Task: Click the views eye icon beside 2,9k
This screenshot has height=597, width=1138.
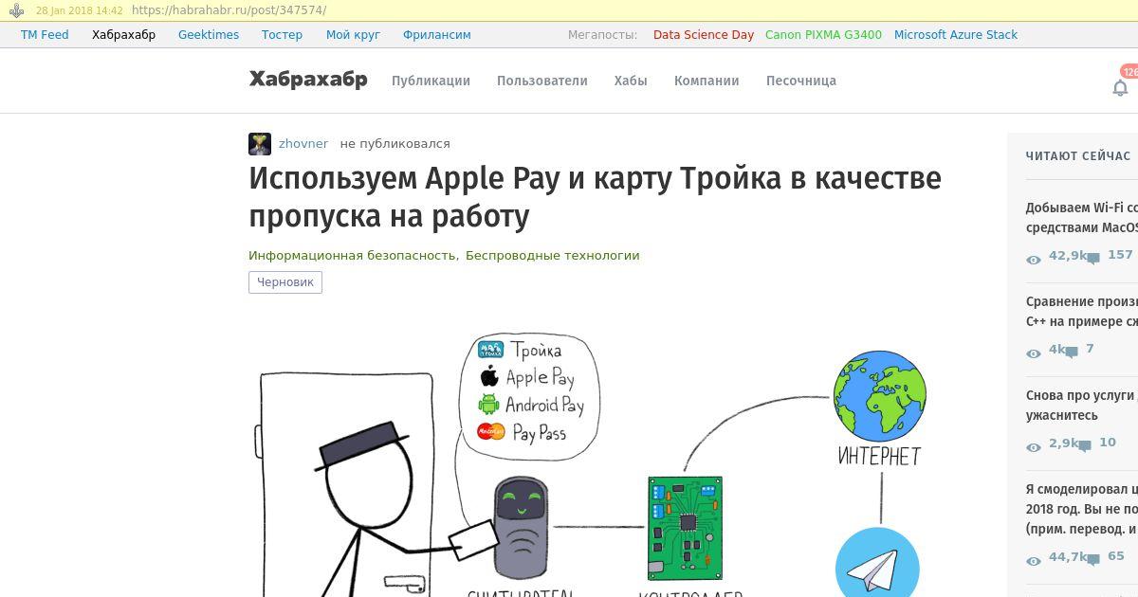Action: tap(1034, 447)
